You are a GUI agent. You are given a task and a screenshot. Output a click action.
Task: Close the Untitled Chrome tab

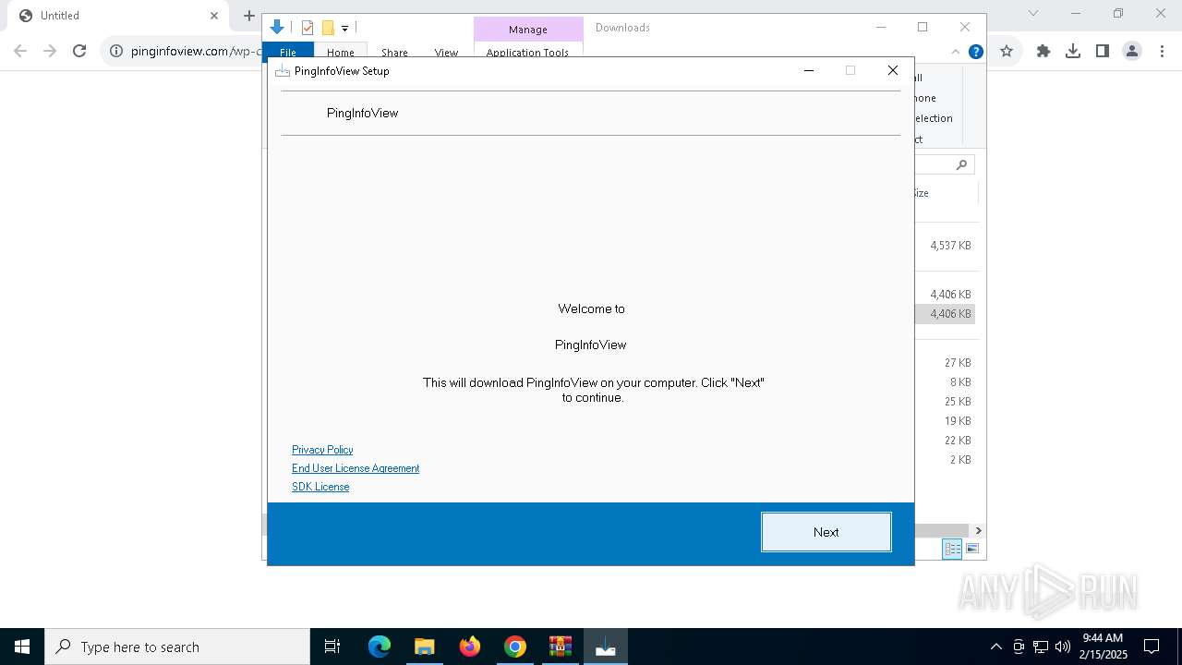coord(213,16)
